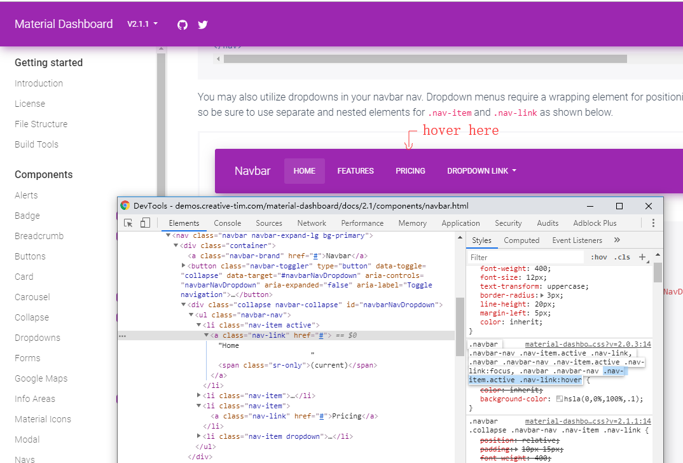Open File Structure in the sidebar
The height and width of the screenshot is (463, 683).
click(41, 124)
